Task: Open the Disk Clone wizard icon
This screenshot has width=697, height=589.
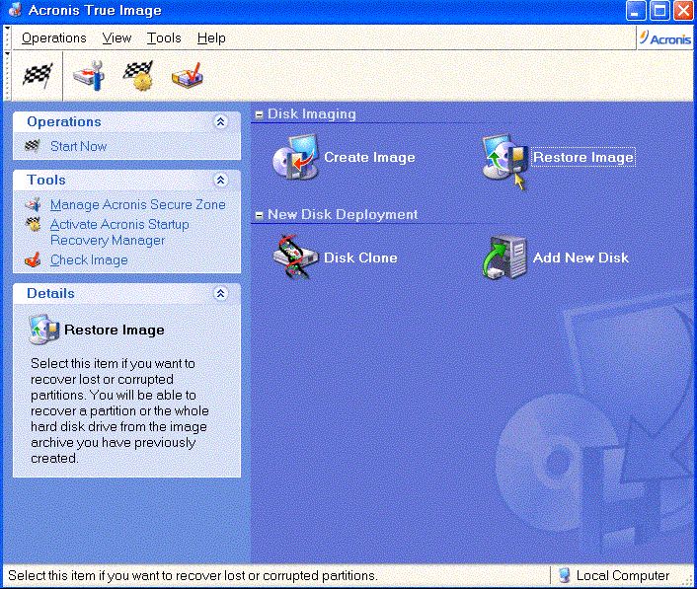Action: click(293, 258)
